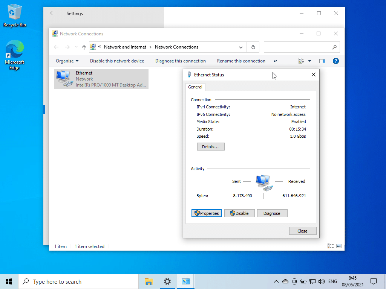Screen dimensions: 386x289
Task: Show the preview pane
Action: click(322, 61)
